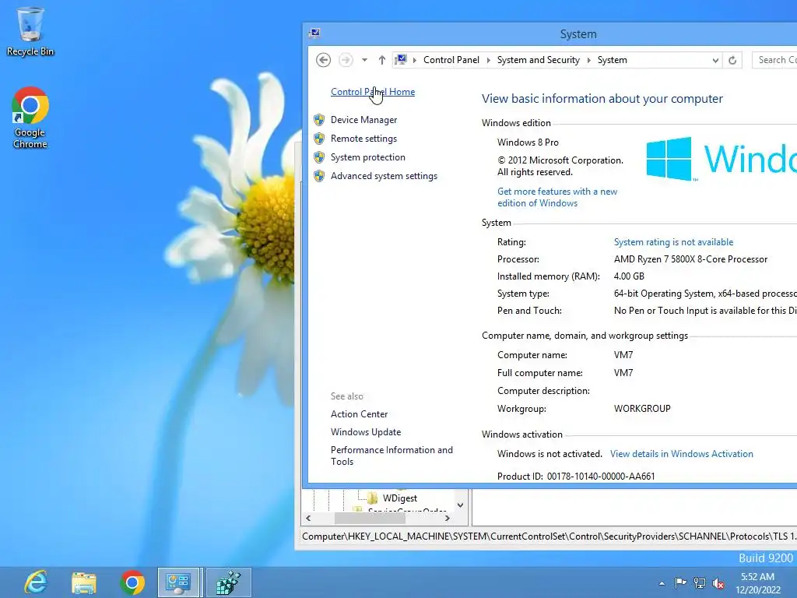Open Performance Information and Tools
The height and width of the screenshot is (598, 797).
[391, 456]
